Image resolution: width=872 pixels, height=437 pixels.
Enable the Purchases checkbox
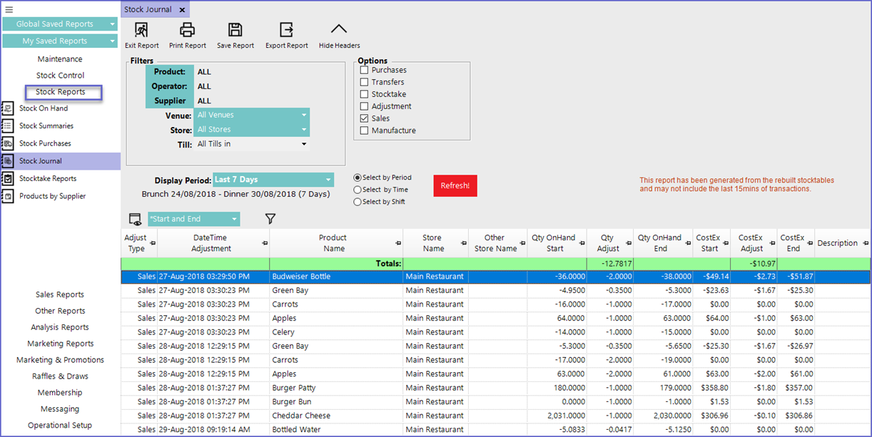pos(365,70)
